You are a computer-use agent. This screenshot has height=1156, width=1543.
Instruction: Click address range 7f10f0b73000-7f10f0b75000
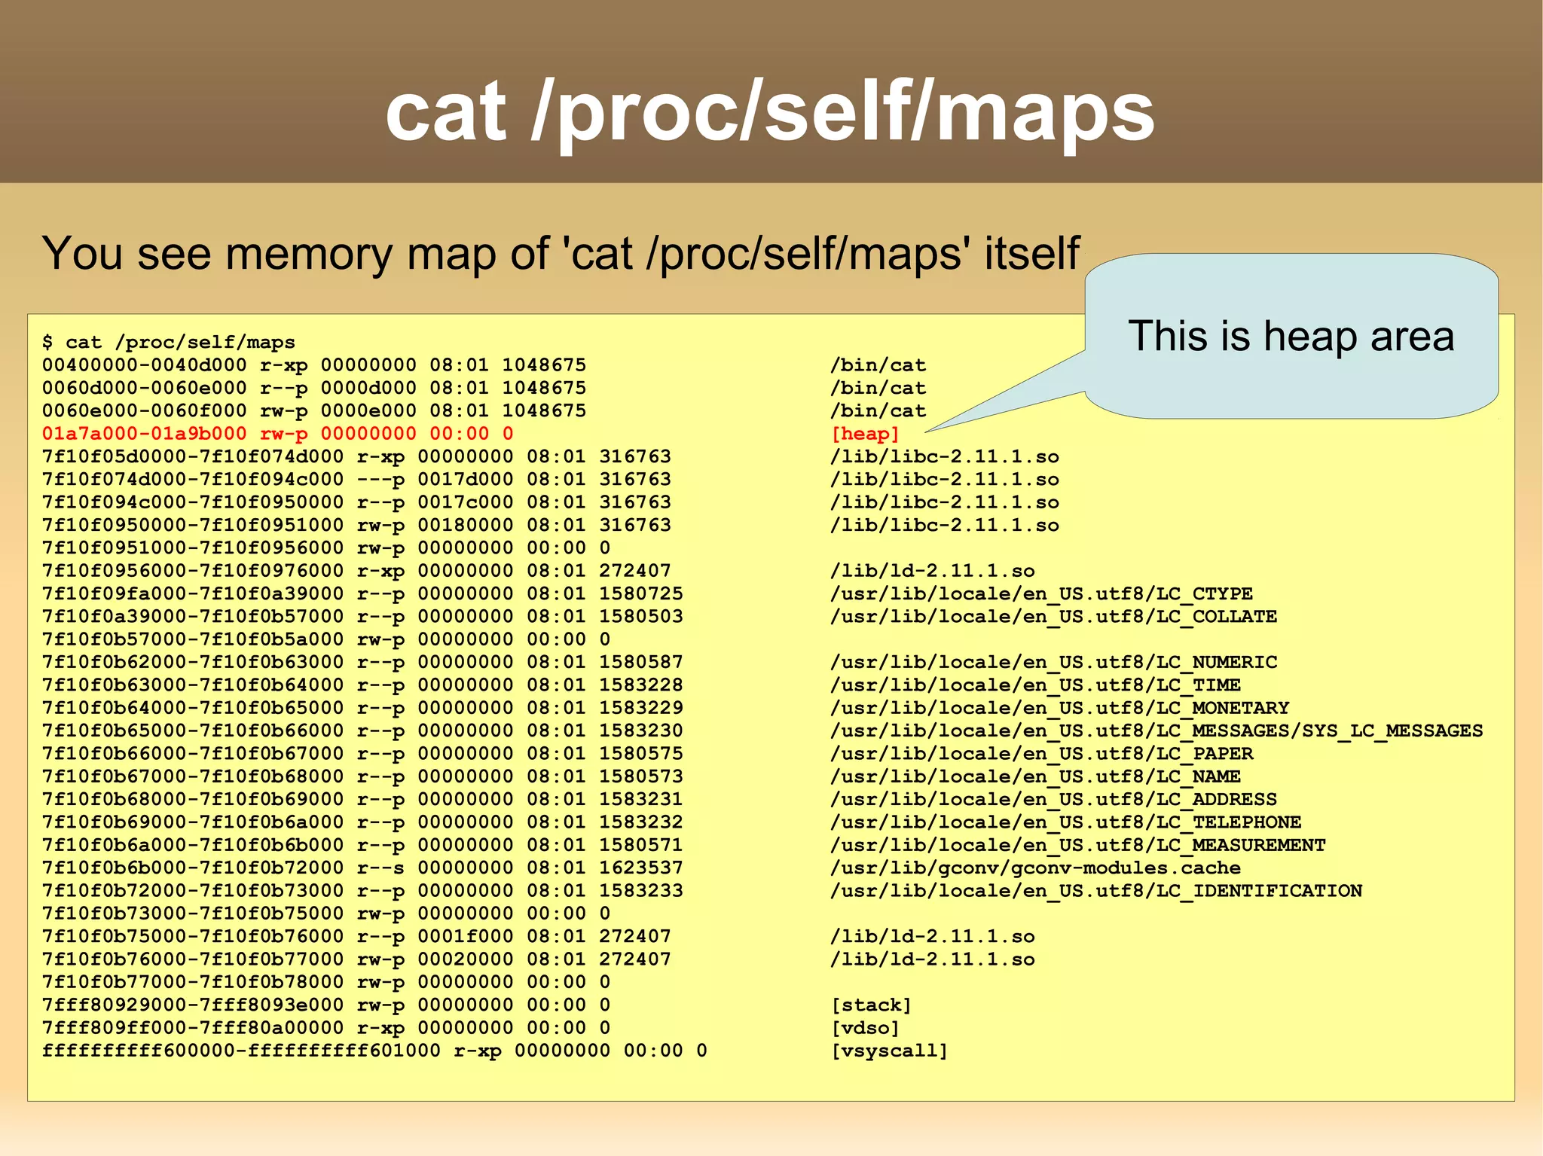click(193, 914)
